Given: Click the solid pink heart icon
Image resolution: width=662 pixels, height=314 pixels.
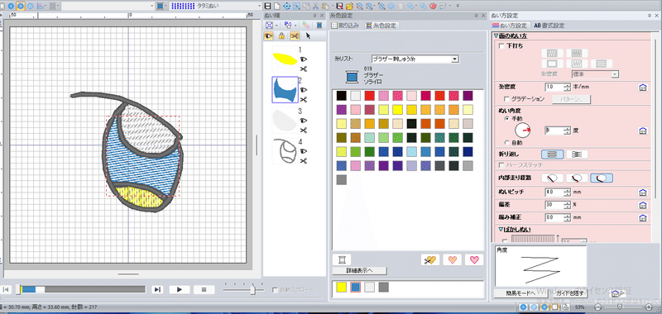Looking at the screenshot, I should point(474,259).
